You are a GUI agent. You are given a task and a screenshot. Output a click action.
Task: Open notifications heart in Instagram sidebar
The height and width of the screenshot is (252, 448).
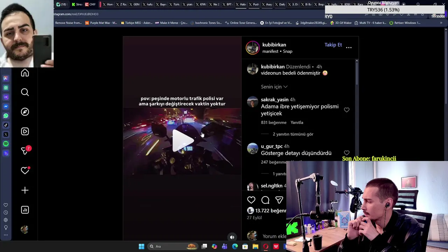click(25, 170)
